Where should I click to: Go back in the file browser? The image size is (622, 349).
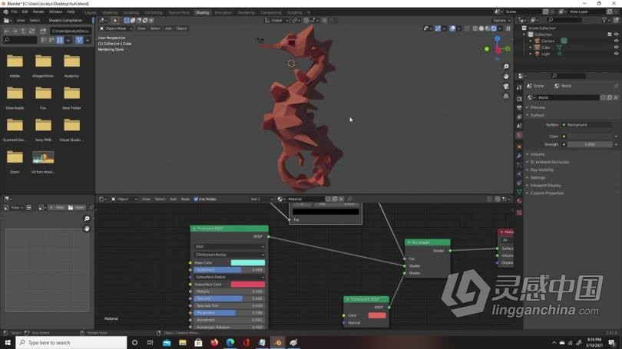point(7,31)
